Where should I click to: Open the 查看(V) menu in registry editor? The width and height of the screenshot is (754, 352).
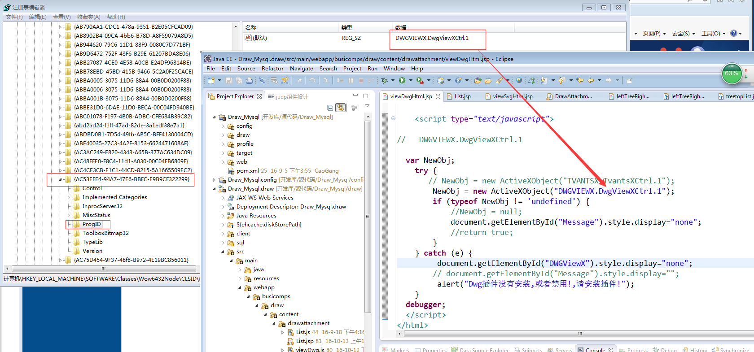(x=62, y=17)
